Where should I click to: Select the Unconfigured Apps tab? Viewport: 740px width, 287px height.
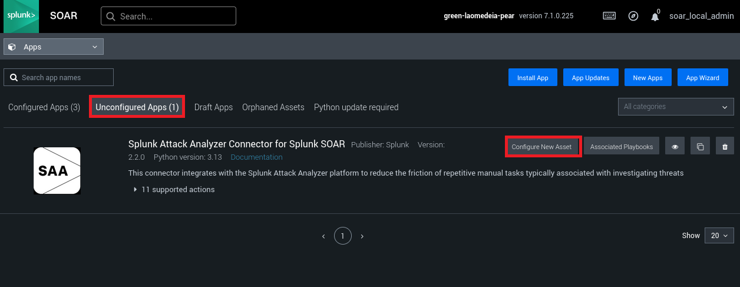click(137, 107)
